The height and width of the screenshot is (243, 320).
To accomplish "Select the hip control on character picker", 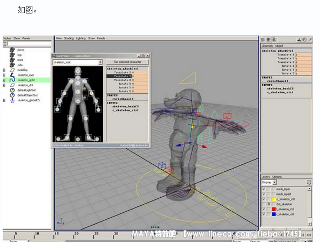I will coord(78,101).
